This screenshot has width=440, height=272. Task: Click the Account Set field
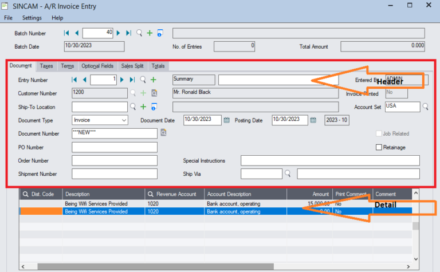402,107
